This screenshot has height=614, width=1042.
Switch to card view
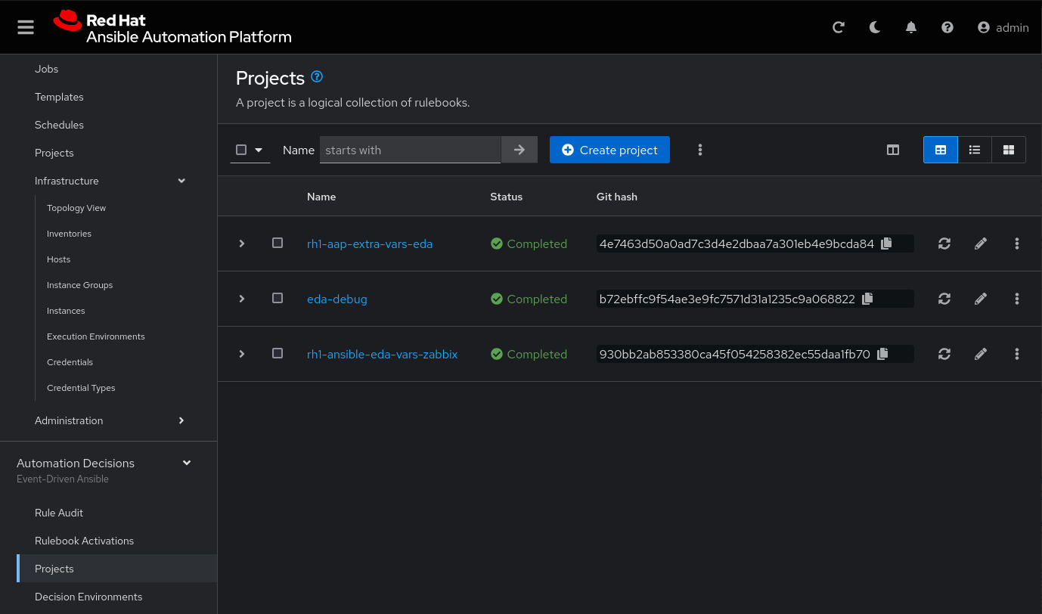tap(1009, 150)
